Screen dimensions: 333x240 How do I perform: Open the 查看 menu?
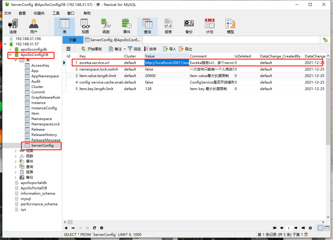(22, 13)
